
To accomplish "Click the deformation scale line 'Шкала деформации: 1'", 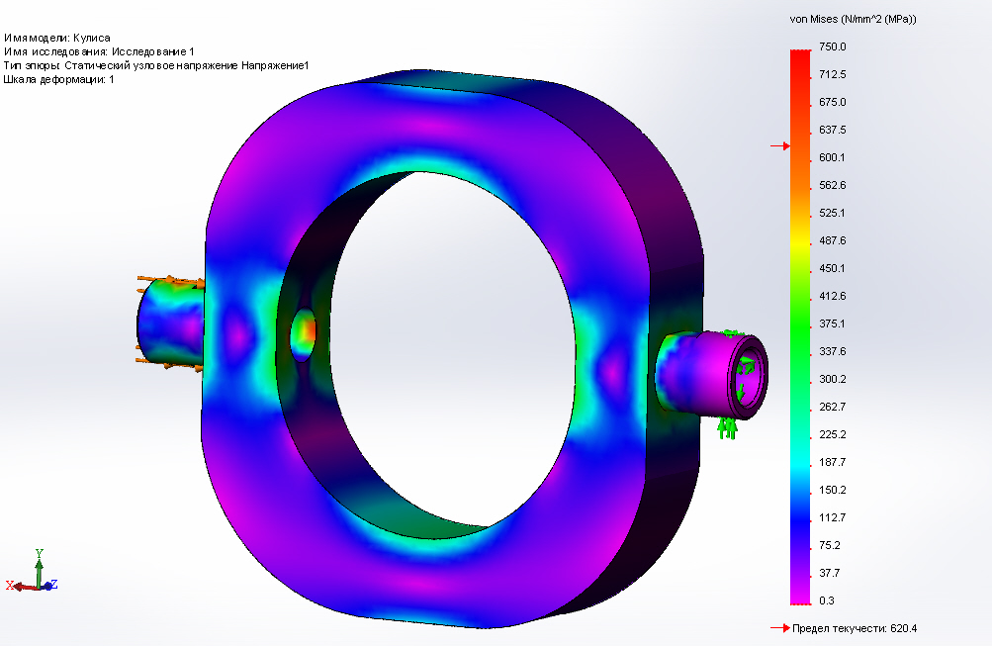I will 58,80.
